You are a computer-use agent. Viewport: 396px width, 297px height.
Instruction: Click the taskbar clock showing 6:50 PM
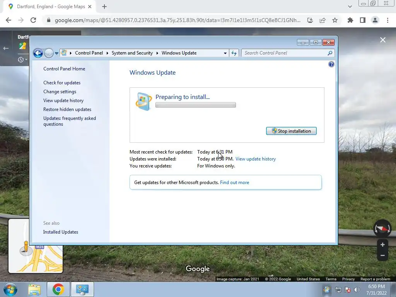(376, 290)
